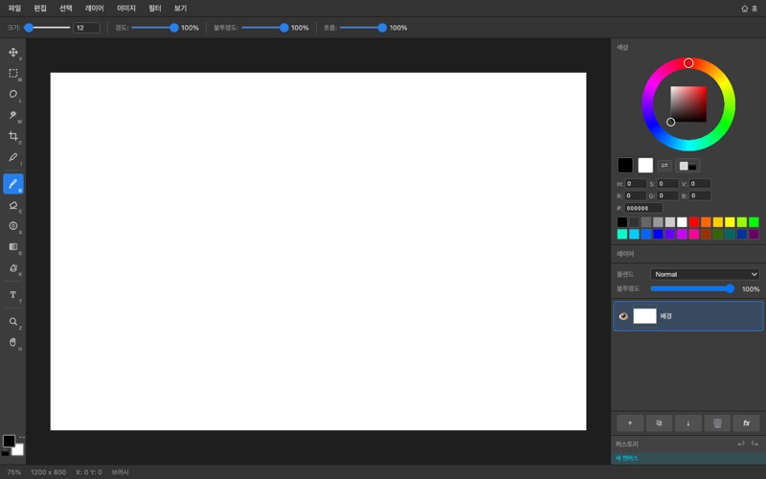Image resolution: width=766 pixels, height=479 pixels.
Task: Swap foreground and background colors in color panel
Action: (x=665, y=165)
